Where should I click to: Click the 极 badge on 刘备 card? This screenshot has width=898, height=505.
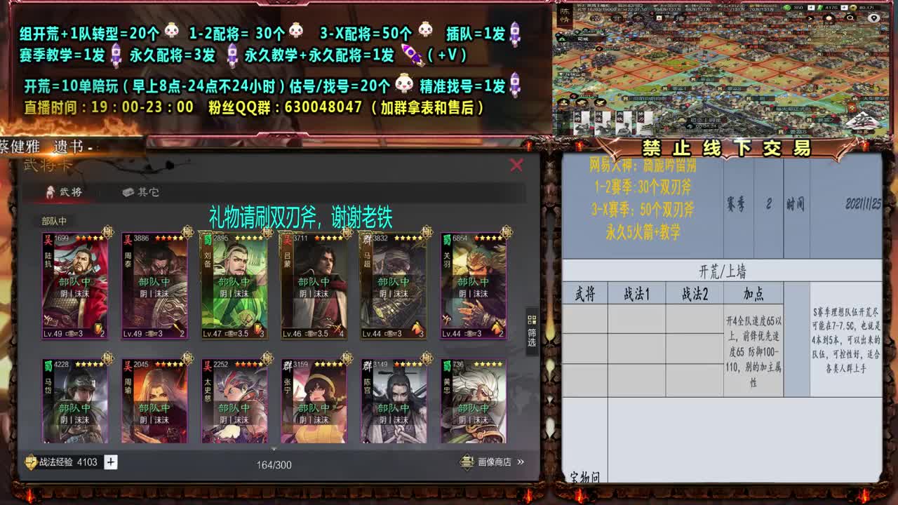[267, 232]
